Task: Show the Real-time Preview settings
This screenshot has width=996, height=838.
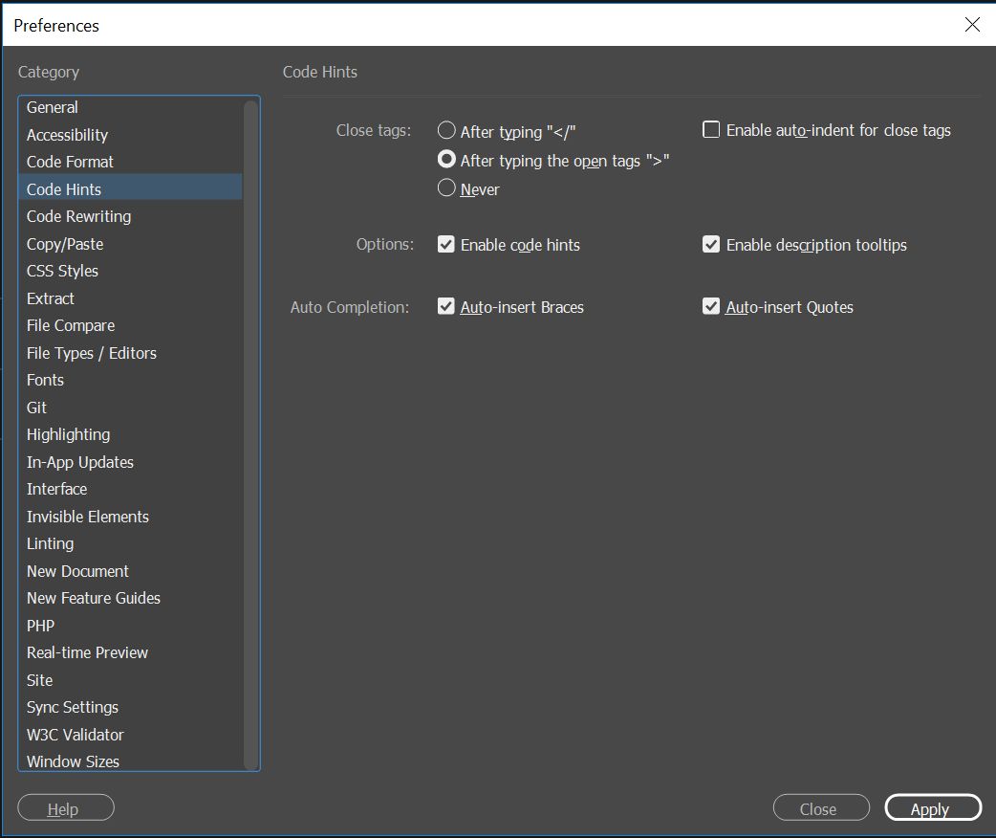Action: (x=87, y=652)
